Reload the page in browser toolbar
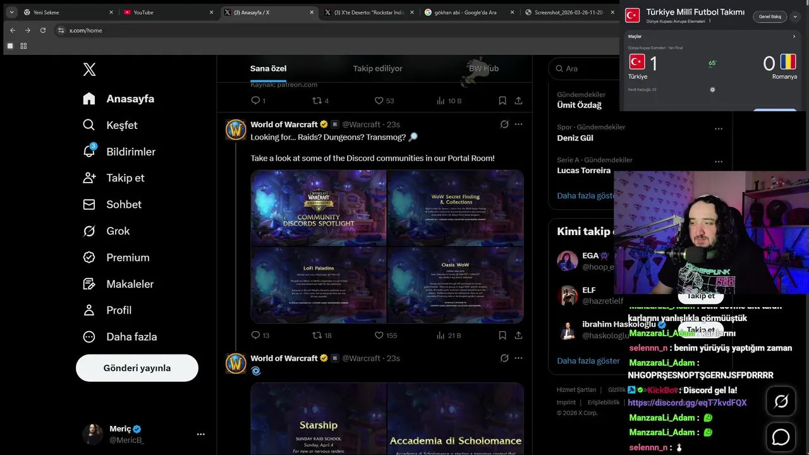 tap(43, 30)
